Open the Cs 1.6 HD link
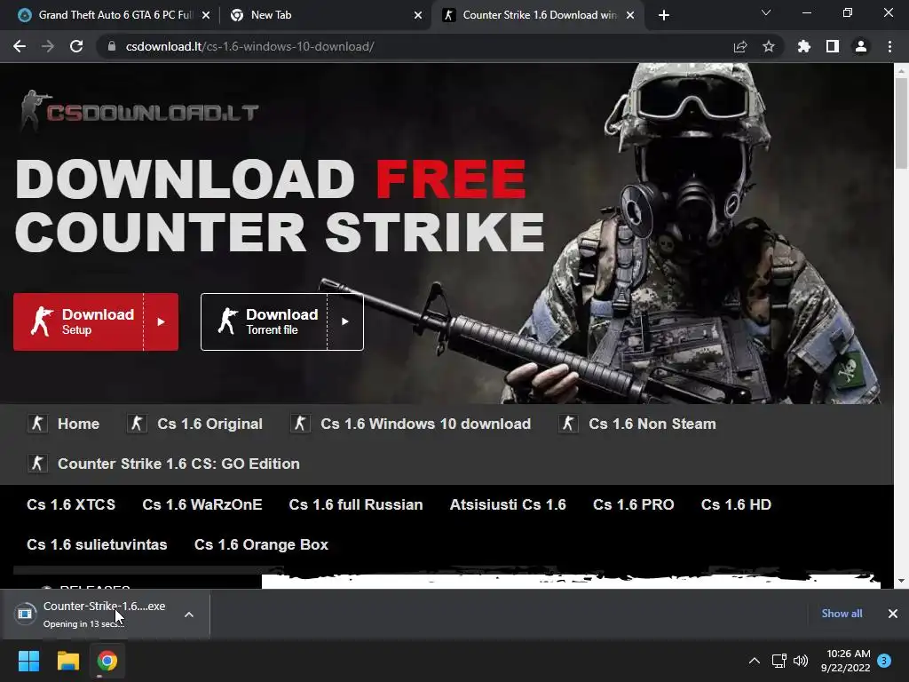 tap(736, 504)
